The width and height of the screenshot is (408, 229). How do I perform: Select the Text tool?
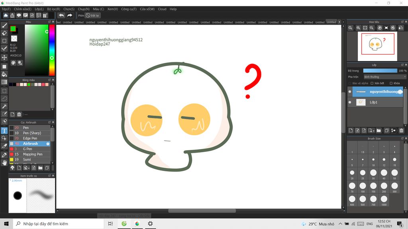[4, 130]
